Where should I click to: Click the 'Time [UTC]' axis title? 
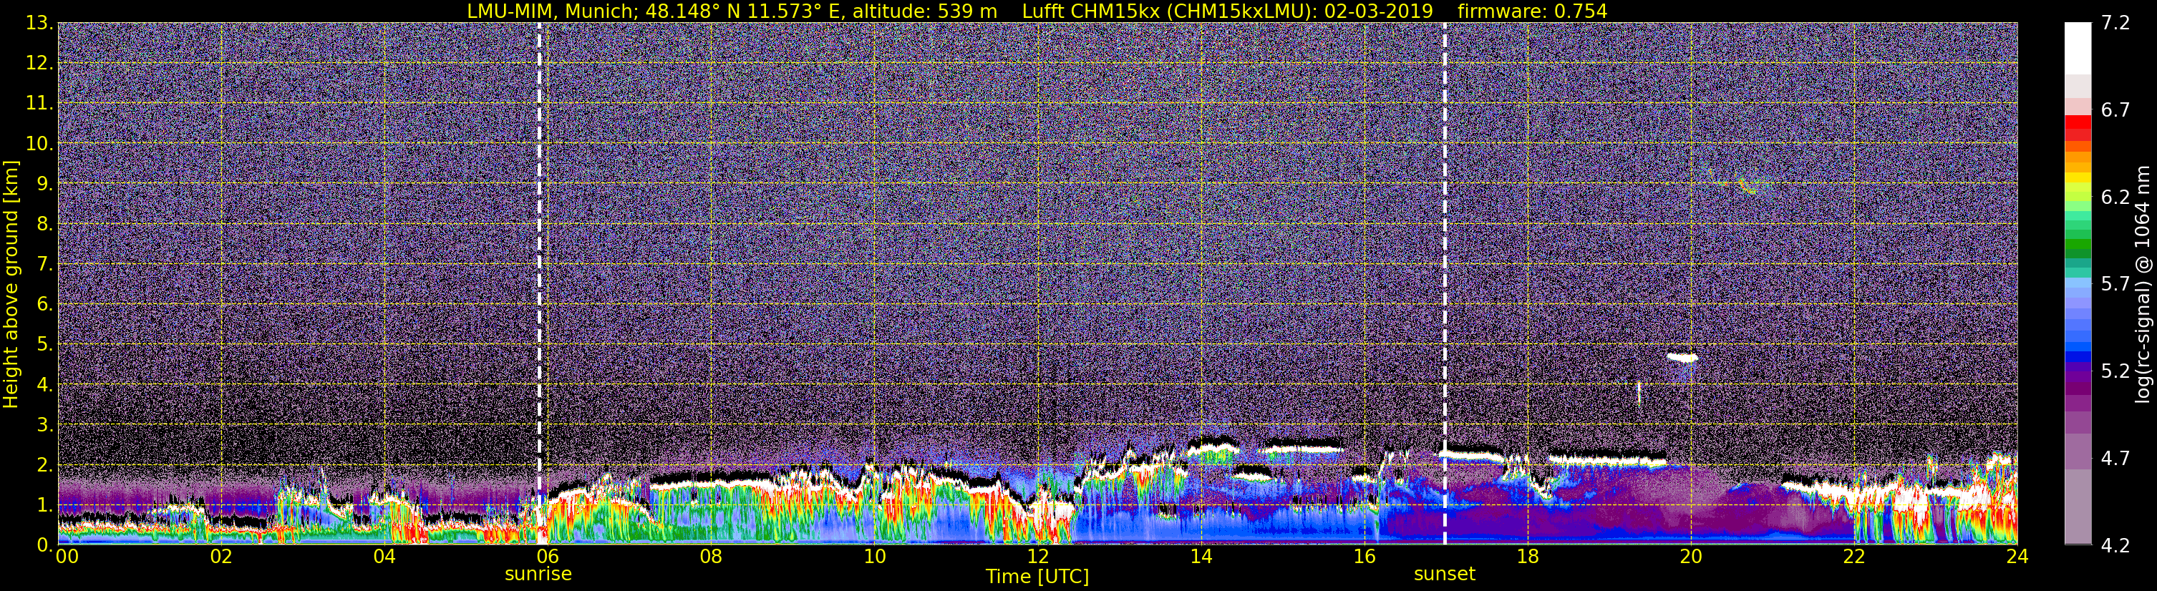(x=1037, y=577)
